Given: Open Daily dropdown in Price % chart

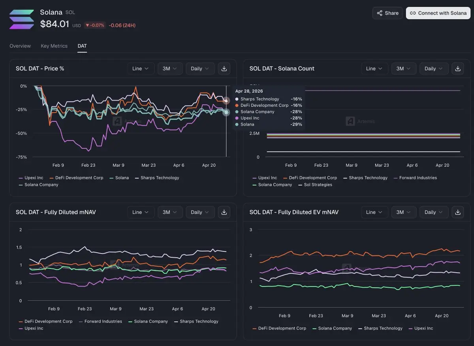Looking at the screenshot, I should (x=200, y=69).
